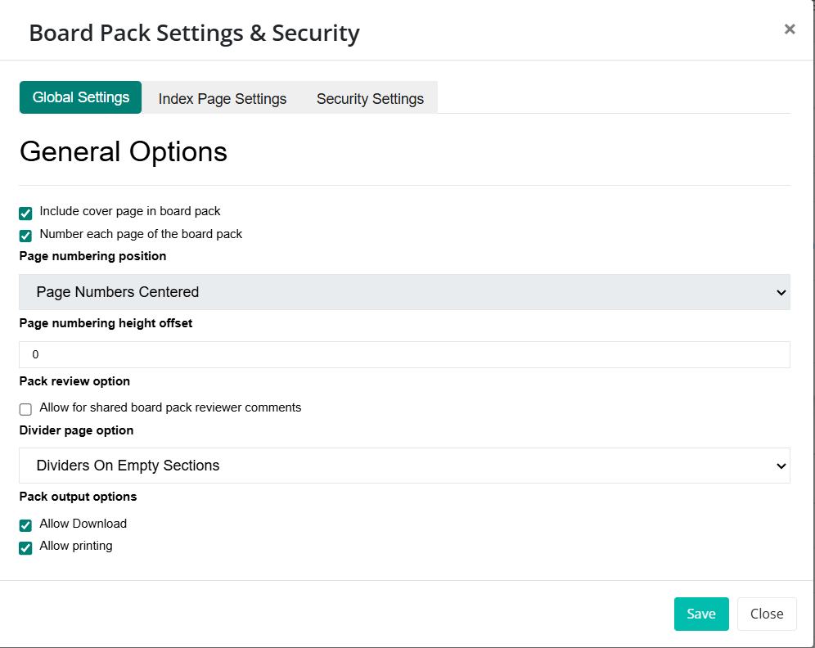Turn off the Allow printing checkbox
This screenshot has width=815, height=648.
point(25,548)
